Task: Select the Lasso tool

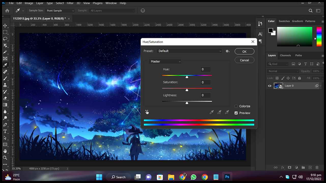Action: click(5, 39)
